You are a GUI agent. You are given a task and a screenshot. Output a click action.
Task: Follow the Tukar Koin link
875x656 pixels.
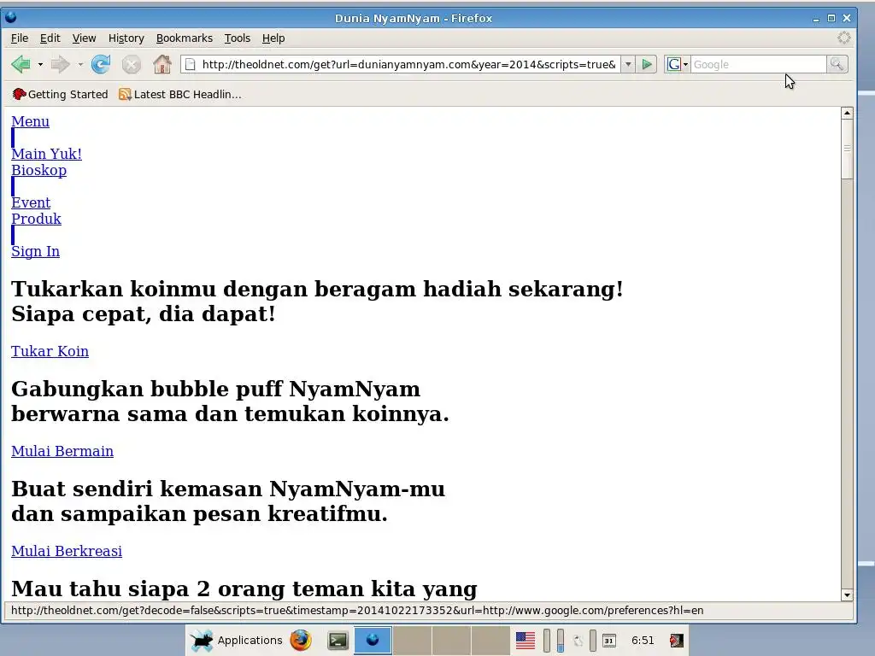click(x=50, y=351)
